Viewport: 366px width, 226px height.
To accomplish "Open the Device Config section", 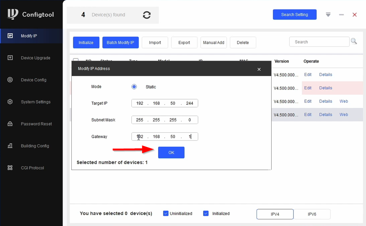I will (x=11, y=80).
